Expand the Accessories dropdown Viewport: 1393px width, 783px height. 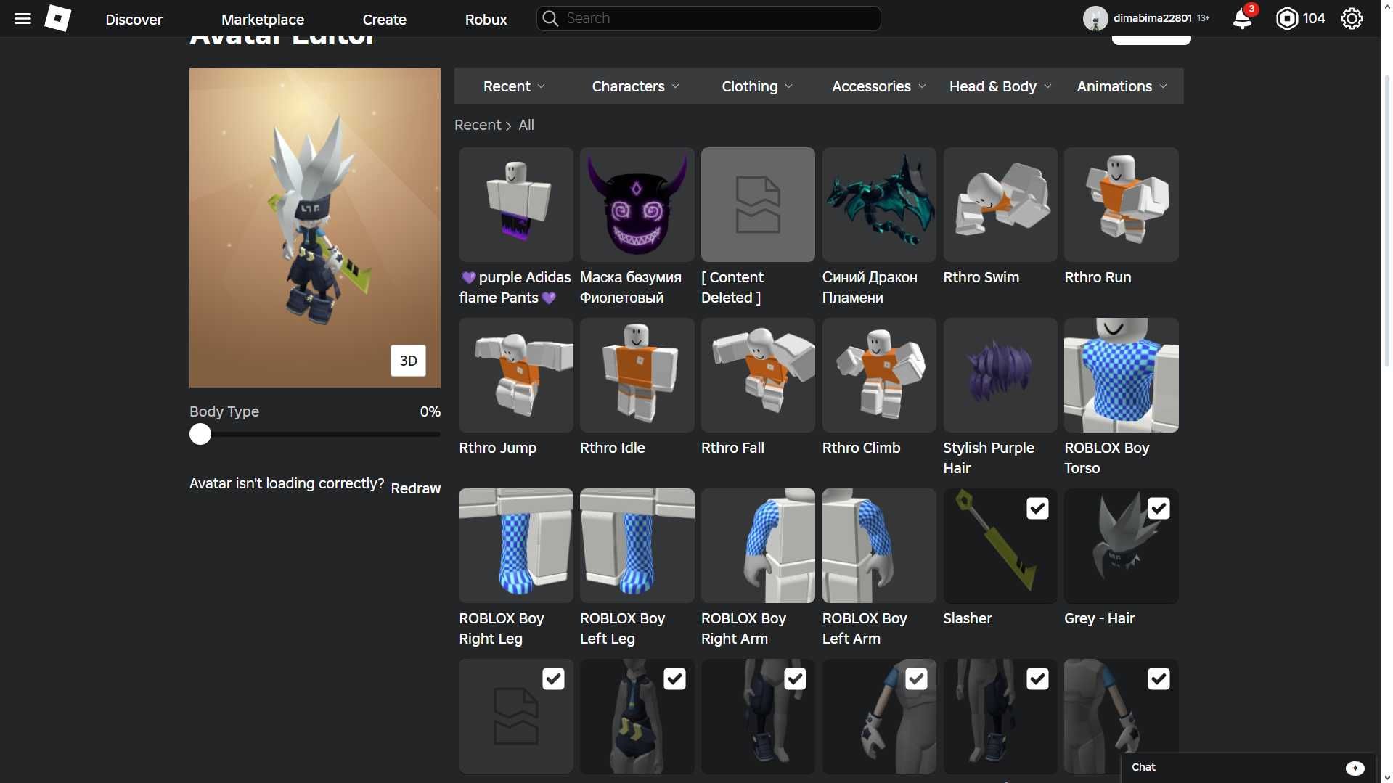[878, 86]
